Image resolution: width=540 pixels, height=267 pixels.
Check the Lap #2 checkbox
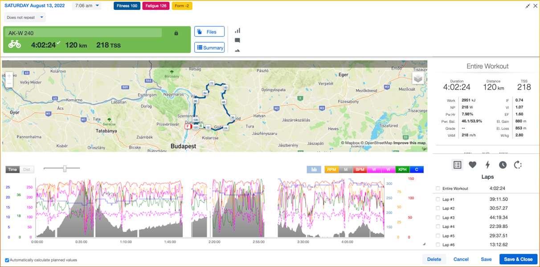(438, 208)
